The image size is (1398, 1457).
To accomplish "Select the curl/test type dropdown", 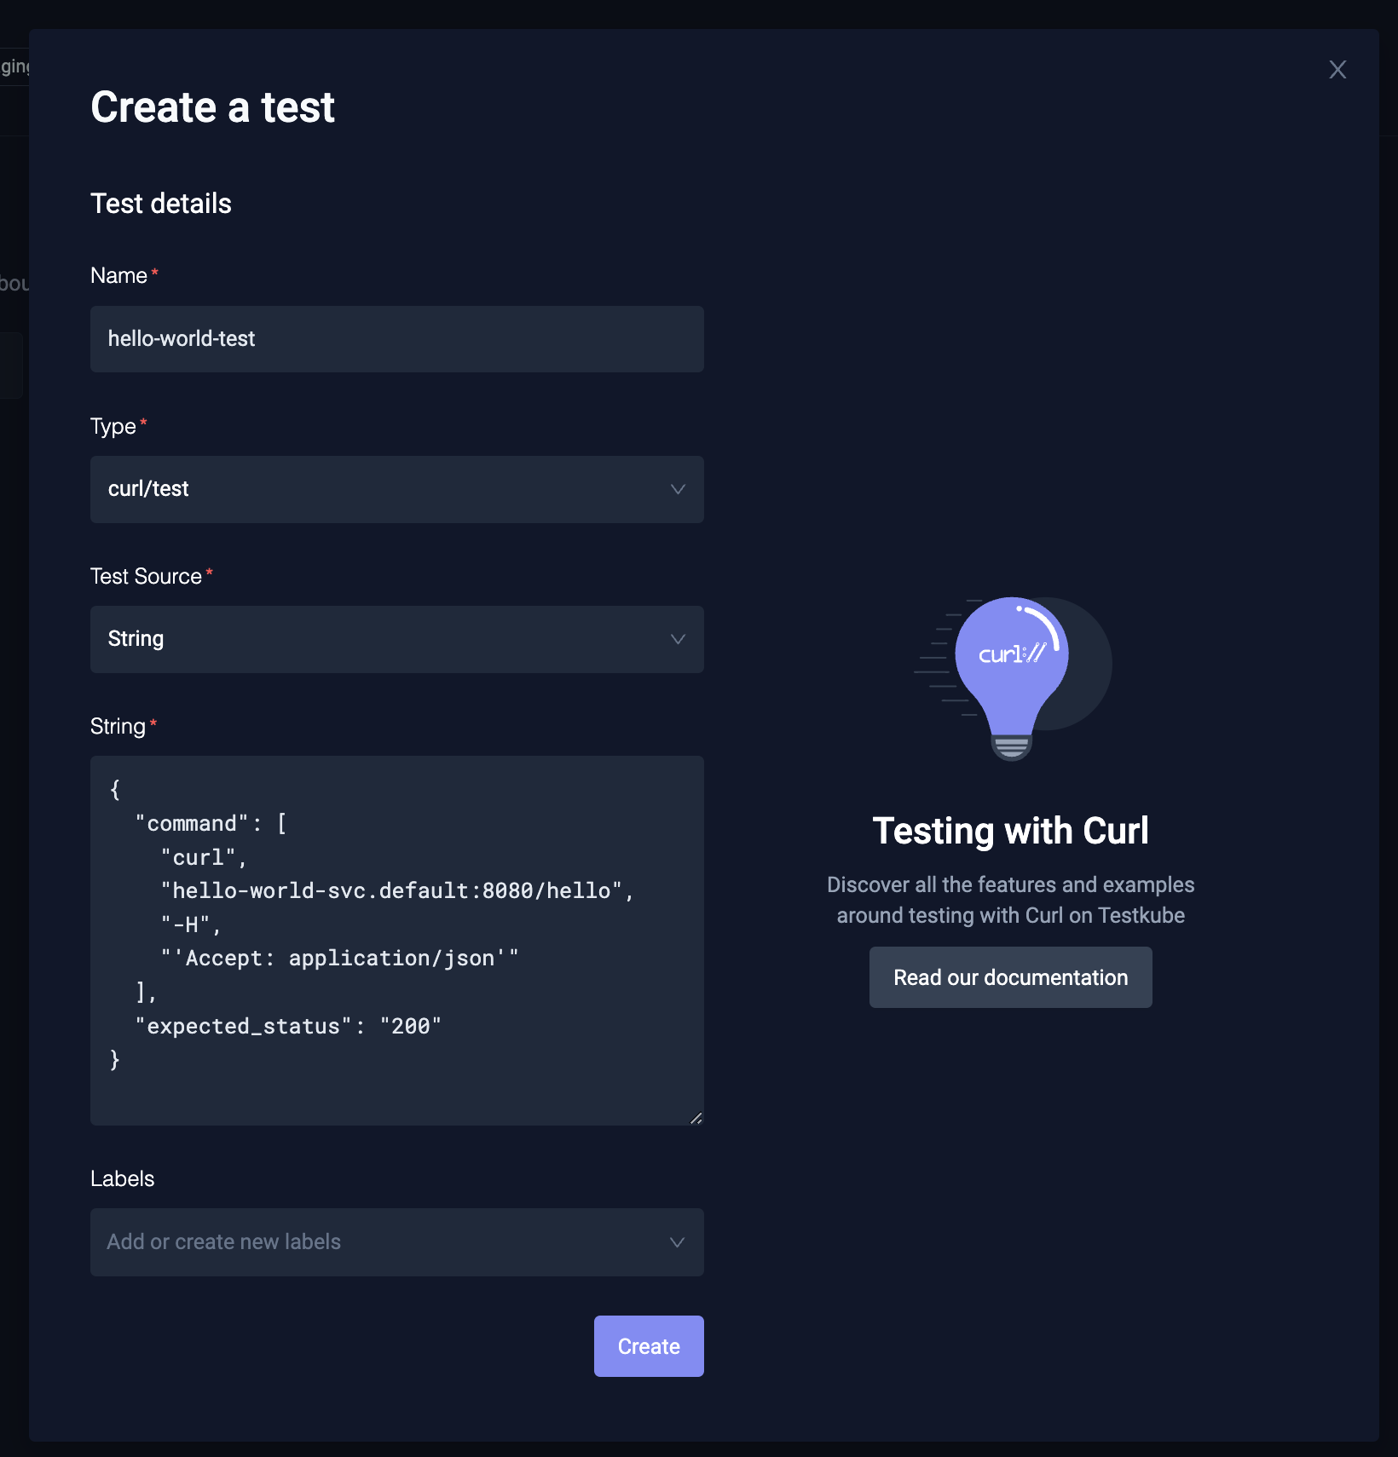I will [x=397, y=489].
